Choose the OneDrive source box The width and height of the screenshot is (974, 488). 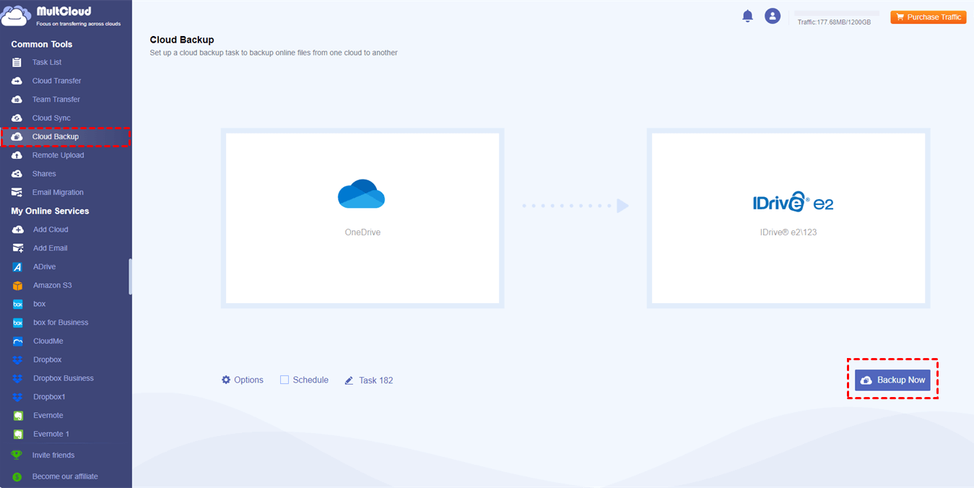pos(362,218)
